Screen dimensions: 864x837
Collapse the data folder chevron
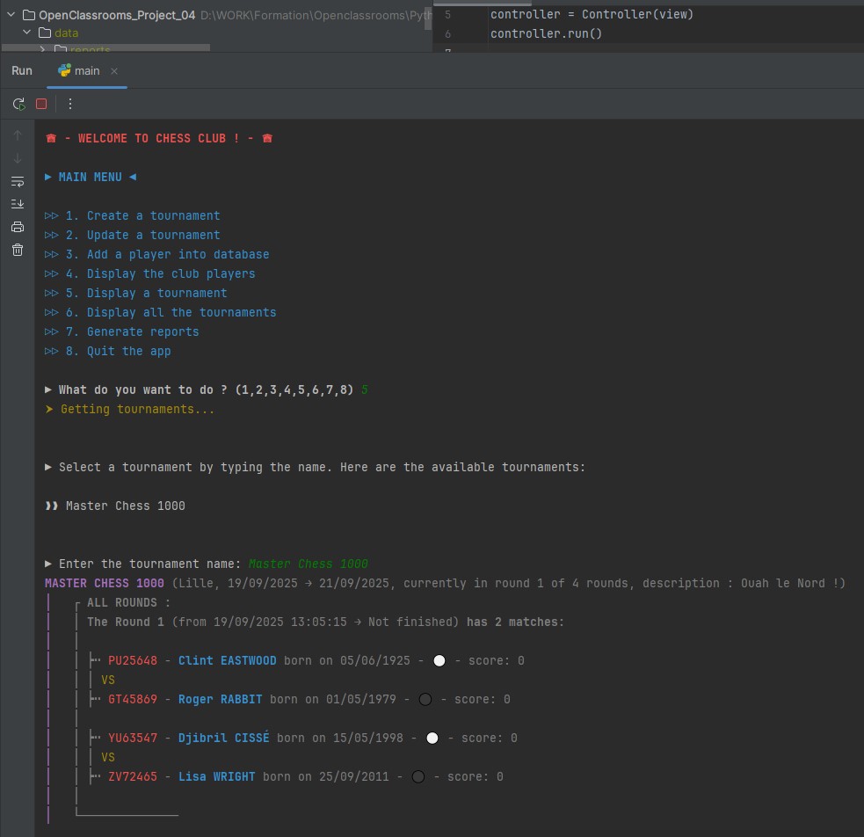coord(28,33)
